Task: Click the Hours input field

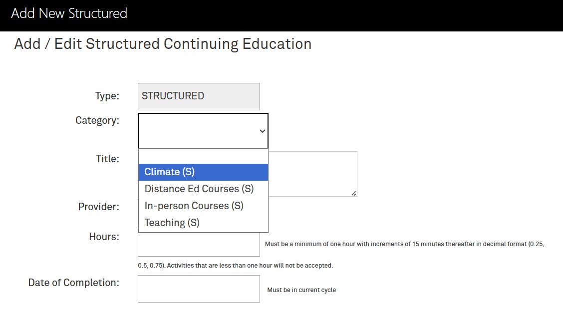Action: point(199,244)
